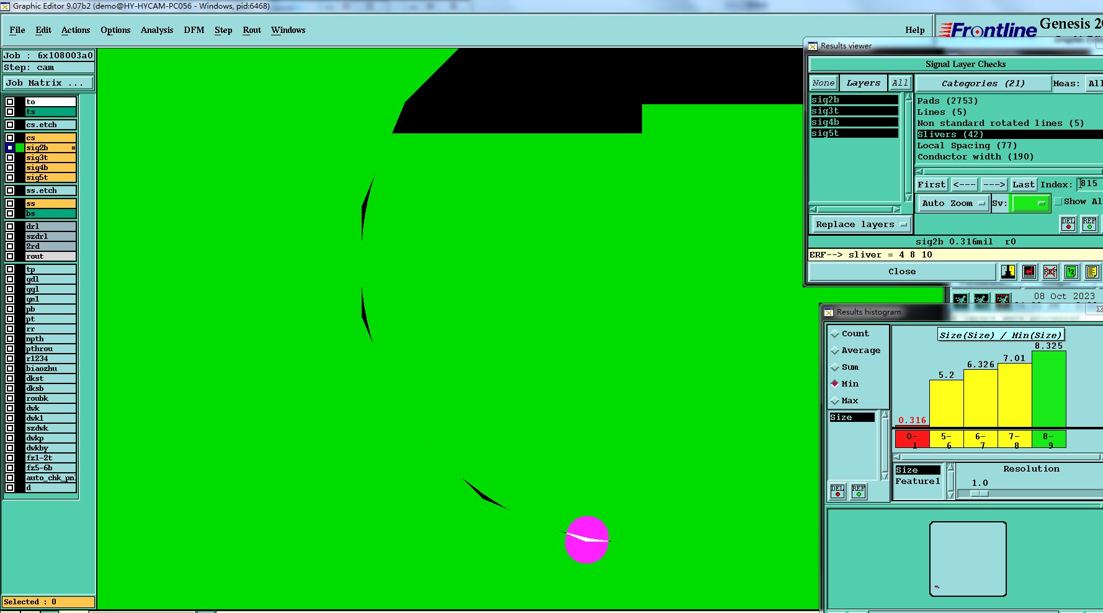Click the Index input field
Screen dimensions: 1103x613
(1090, 184)
